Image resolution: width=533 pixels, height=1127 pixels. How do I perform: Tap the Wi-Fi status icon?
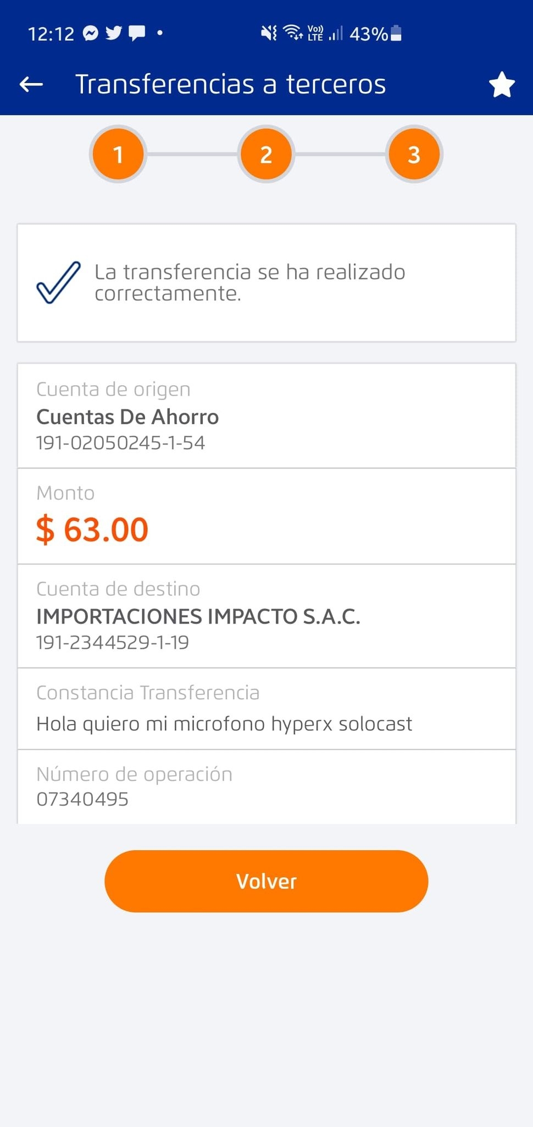click(293, 32)
